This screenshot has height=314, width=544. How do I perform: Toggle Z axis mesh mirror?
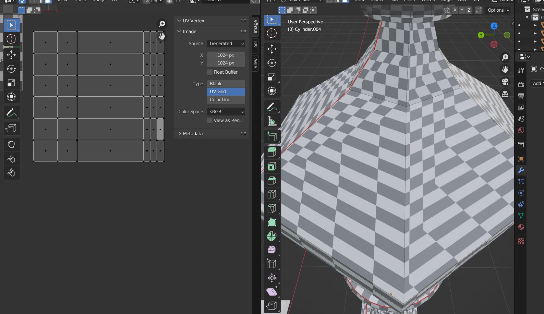pos(469,10)
